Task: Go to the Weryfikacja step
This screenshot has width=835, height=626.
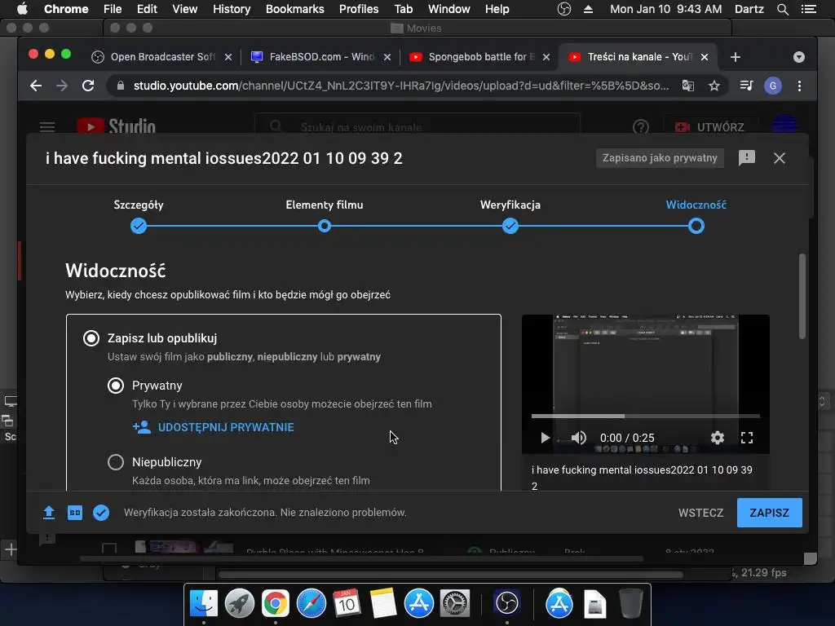Action: pyautogui.click(x=510, y=227)
